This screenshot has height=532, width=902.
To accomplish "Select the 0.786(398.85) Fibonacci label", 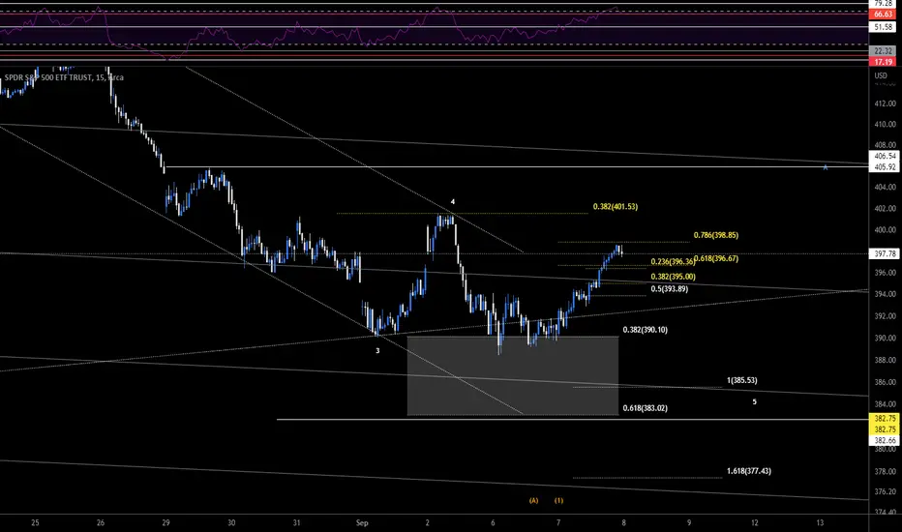I will 716,235.
